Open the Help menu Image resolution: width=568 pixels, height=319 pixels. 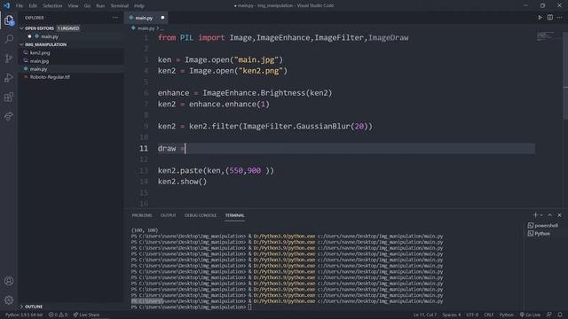pos(139,6)
